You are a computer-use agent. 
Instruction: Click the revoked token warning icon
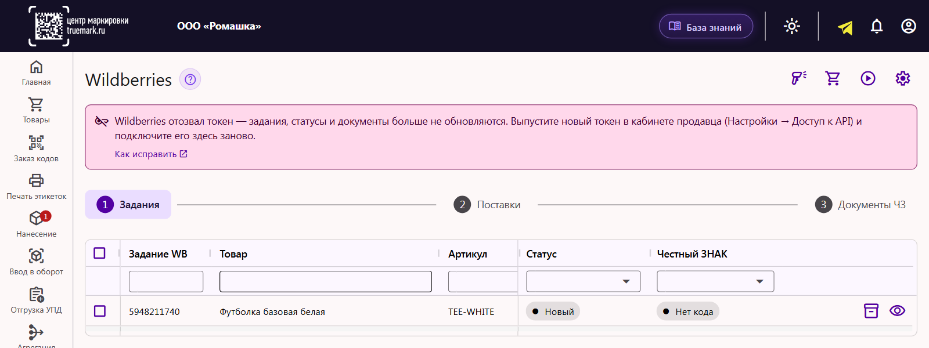[102, 121]
